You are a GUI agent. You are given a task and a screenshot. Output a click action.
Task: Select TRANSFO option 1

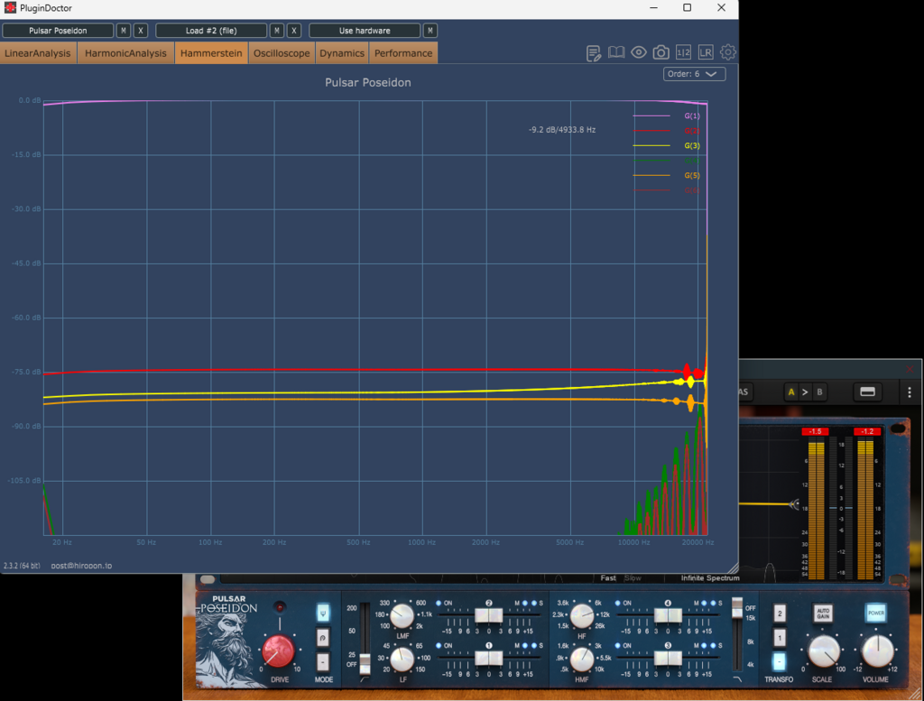[x=779, y=637]
